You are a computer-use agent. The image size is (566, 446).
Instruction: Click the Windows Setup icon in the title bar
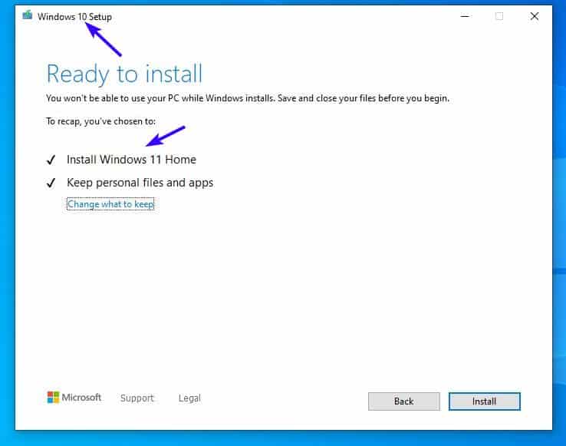click(x=27, y=15)
